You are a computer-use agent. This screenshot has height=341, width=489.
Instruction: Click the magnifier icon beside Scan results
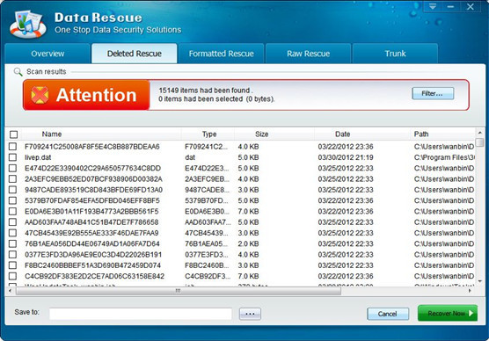coord(18,72)
